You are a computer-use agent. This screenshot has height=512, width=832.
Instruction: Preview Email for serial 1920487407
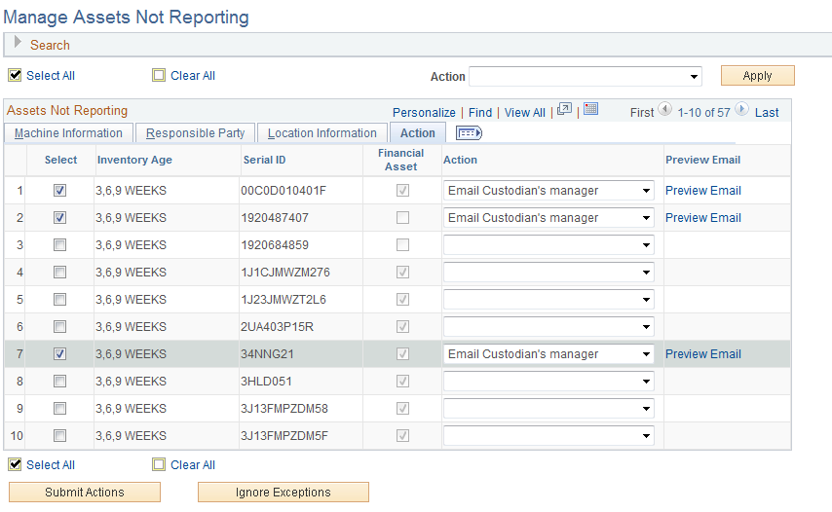(x=703, y=218)
